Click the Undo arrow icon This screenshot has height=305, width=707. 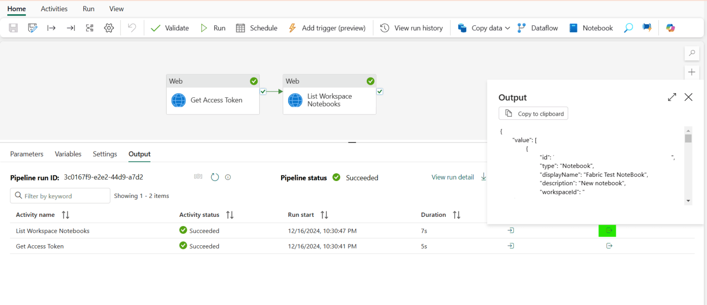coord(132,28)
